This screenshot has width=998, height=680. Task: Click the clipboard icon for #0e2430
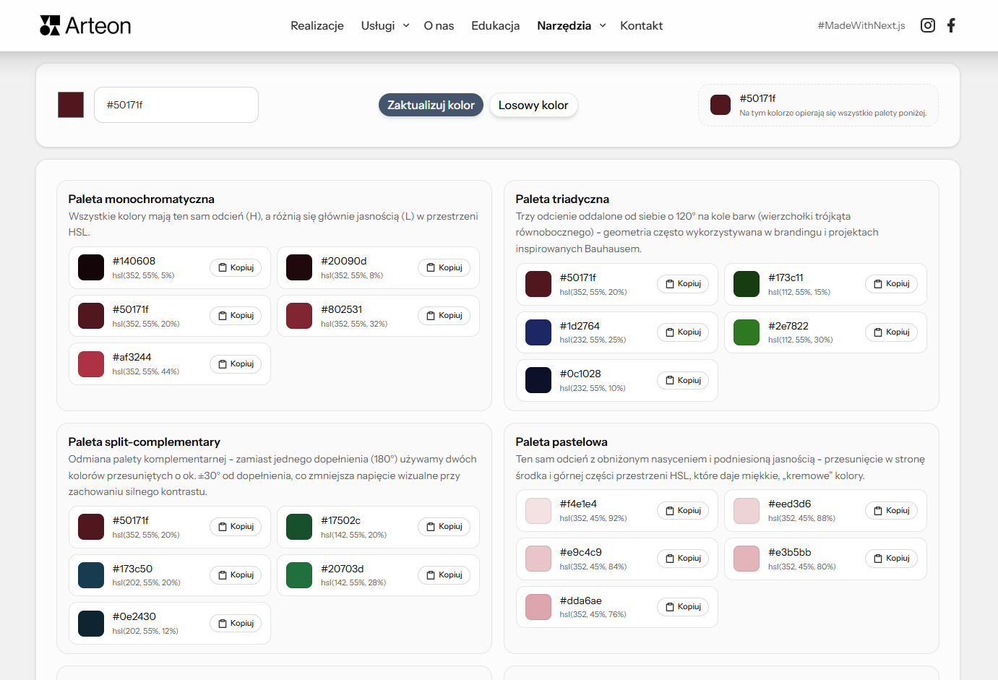pyautogui.click(x=221, y=623)
